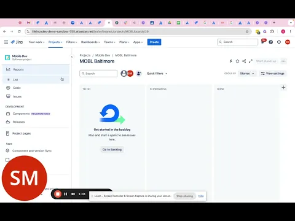Screen dimensions: 295x221
Task: Open Chrome three-dot menu
Action: (x=290, y=31)
